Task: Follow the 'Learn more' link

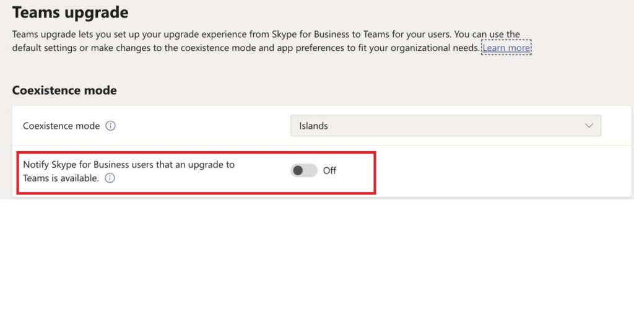Action: [x=506, y=48]
